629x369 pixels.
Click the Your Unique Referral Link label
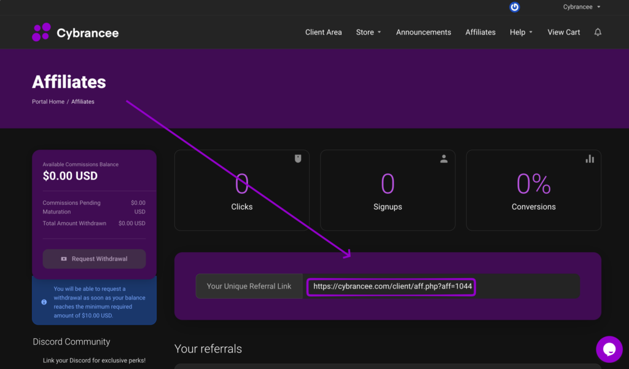pos(249,287)
